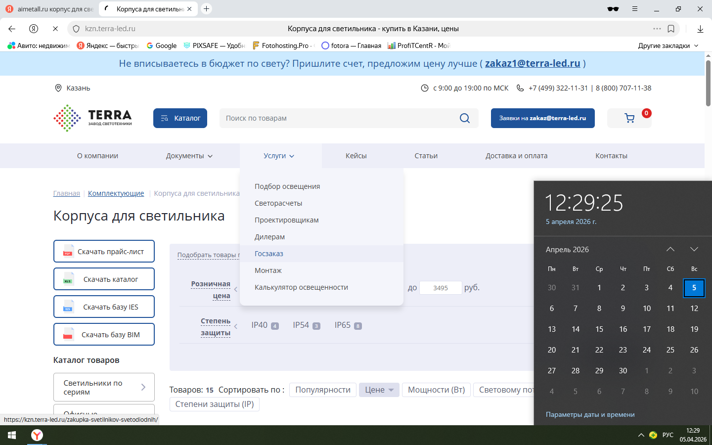Open the Цене sorting dropdown
712x445 pixels.
[379, 390]
